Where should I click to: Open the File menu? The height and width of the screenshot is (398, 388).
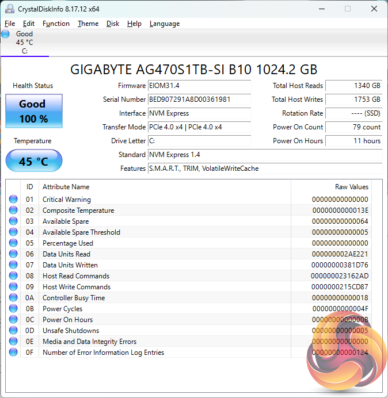pos(10,24)
